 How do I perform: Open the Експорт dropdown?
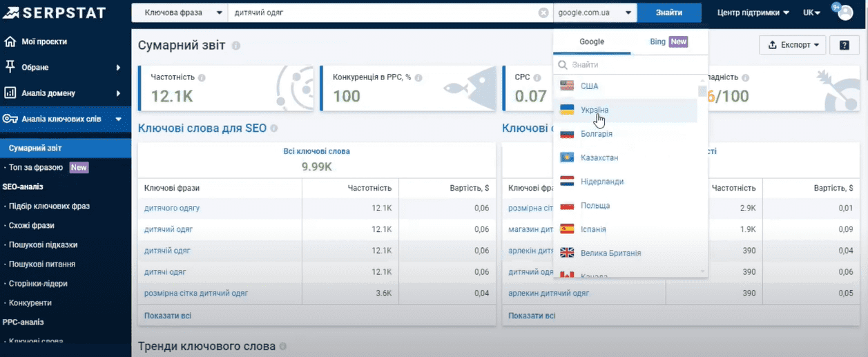(x=793, y=45)
